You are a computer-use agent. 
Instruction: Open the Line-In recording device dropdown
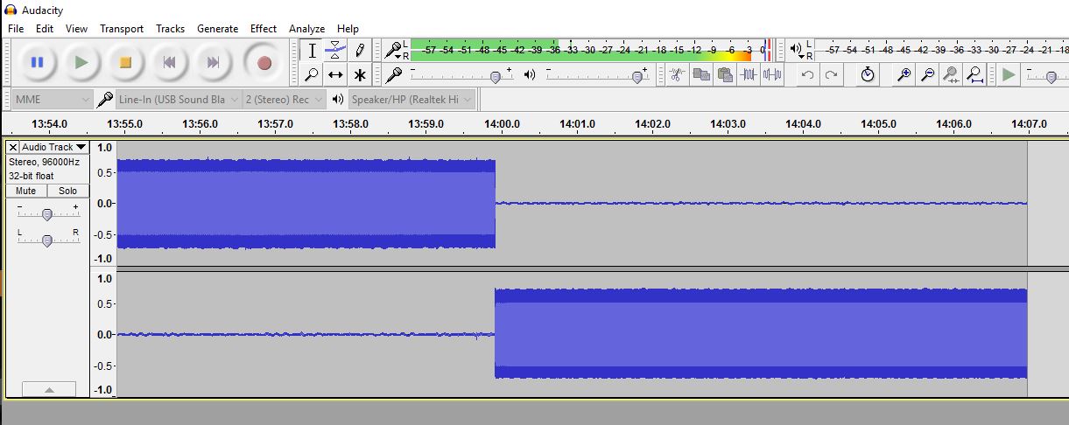click(172, 100)
